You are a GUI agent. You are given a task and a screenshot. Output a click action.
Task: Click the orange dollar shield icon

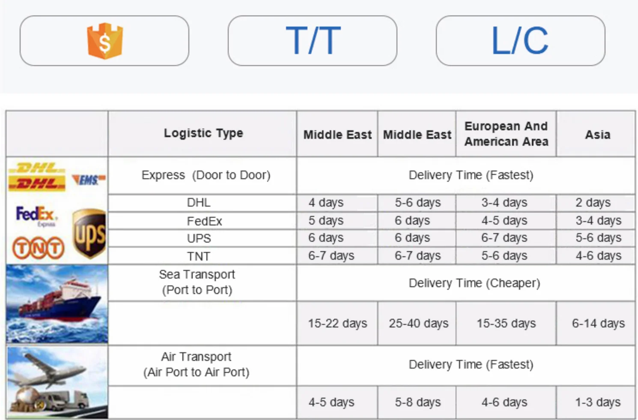tap(105, 41)
